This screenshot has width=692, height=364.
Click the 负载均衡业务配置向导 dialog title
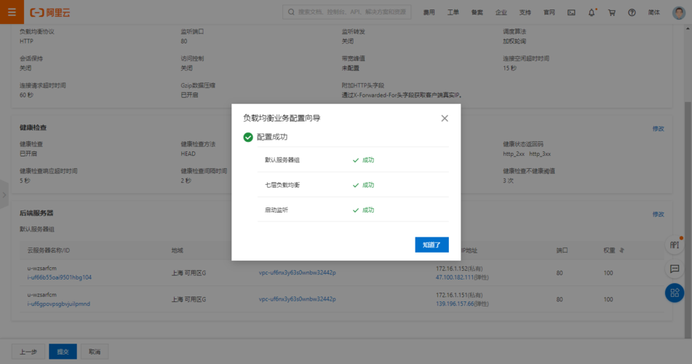[282, 118]
